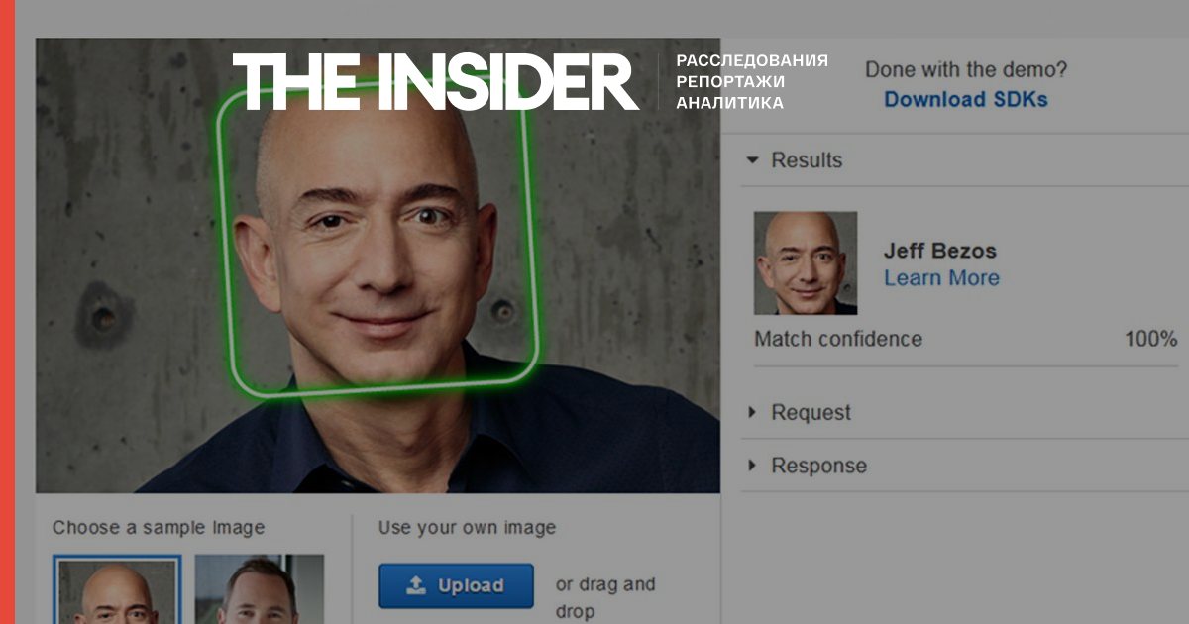Click the 'or drag and drop' area
Screen dimensions: 1189x624
click(x=605, y=597)
